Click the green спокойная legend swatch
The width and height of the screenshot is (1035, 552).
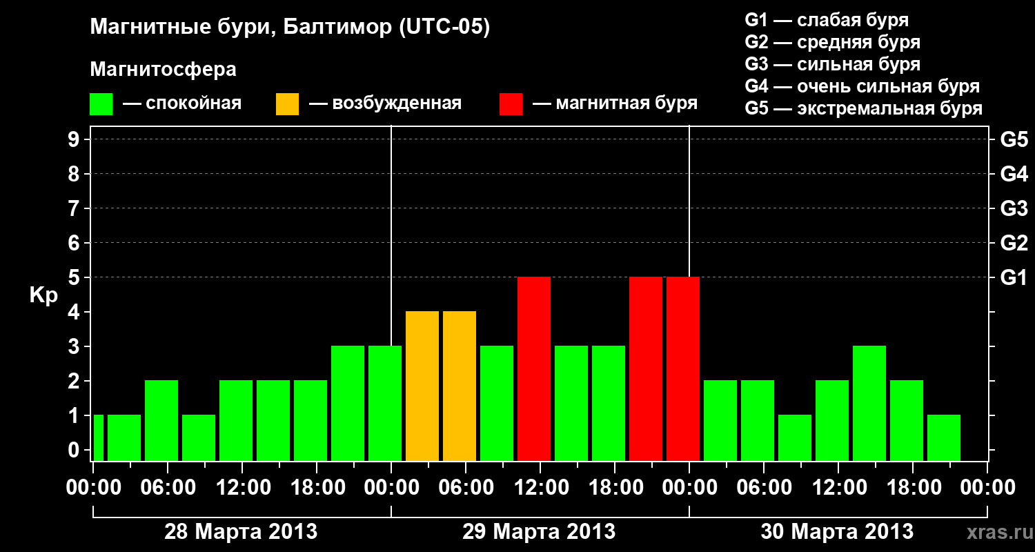coord(101,103)
